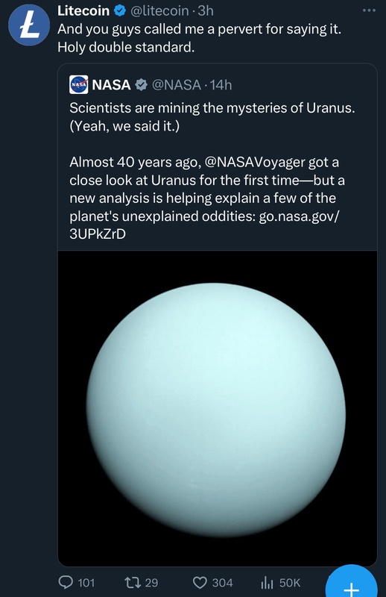
Task: Click the @NASA handle
Action: [x=177, y=85]
